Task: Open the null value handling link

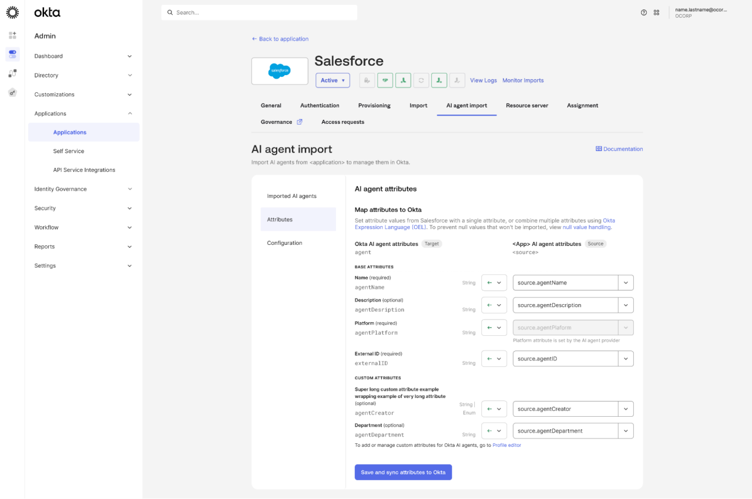Action: pos(587,227)
